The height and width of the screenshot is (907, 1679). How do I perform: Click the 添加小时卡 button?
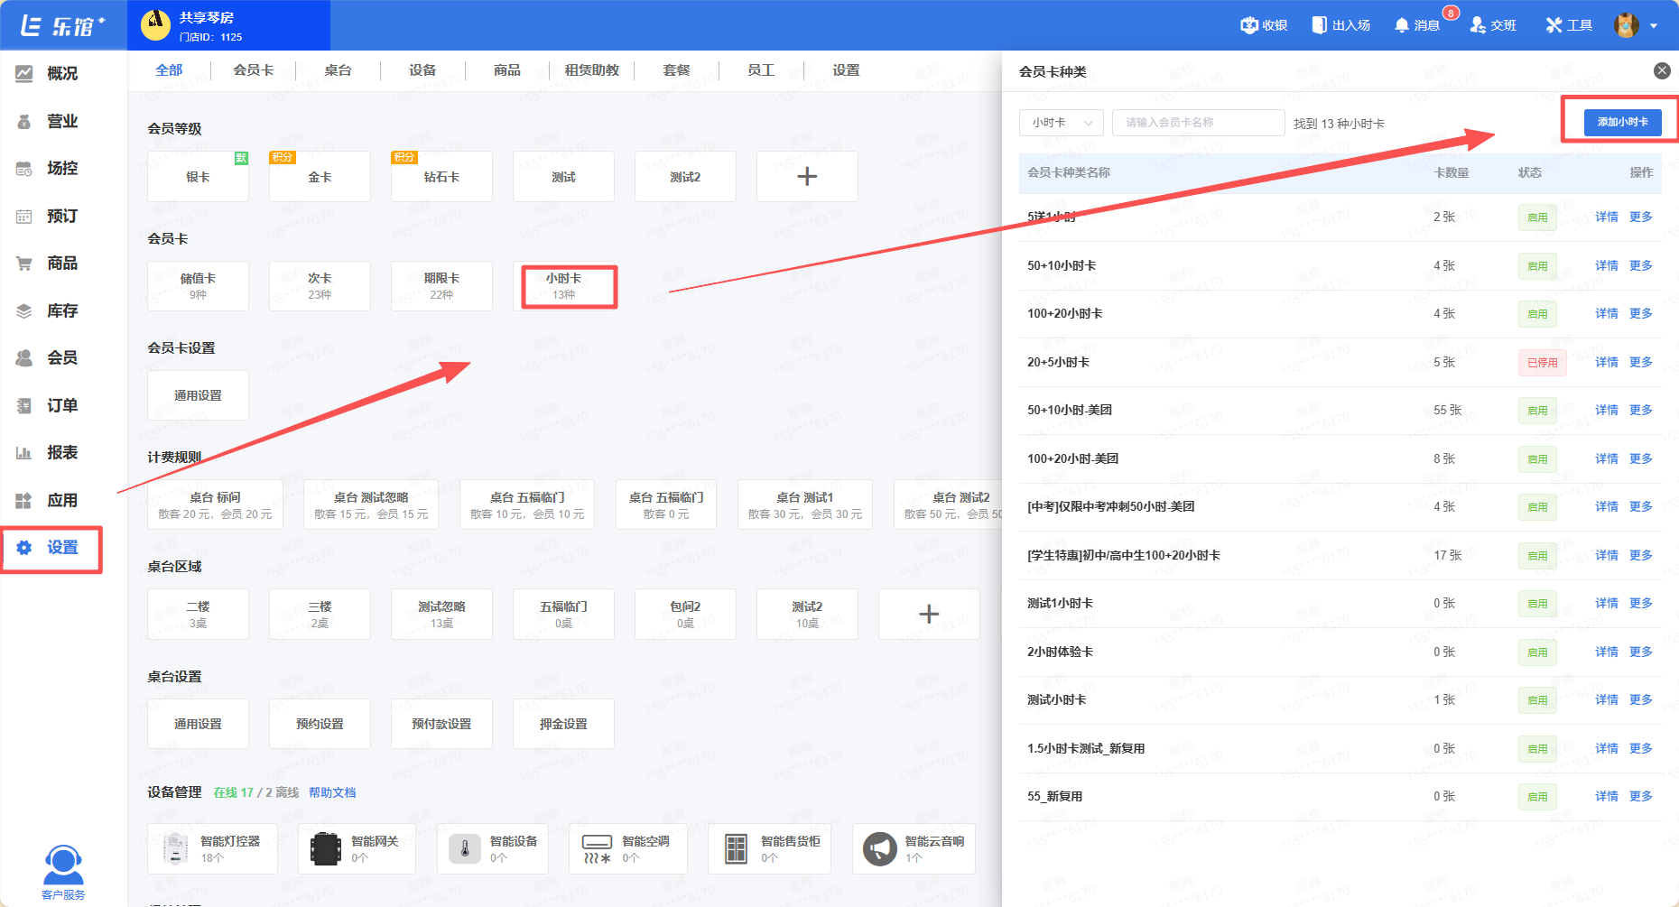(1622, 122)
